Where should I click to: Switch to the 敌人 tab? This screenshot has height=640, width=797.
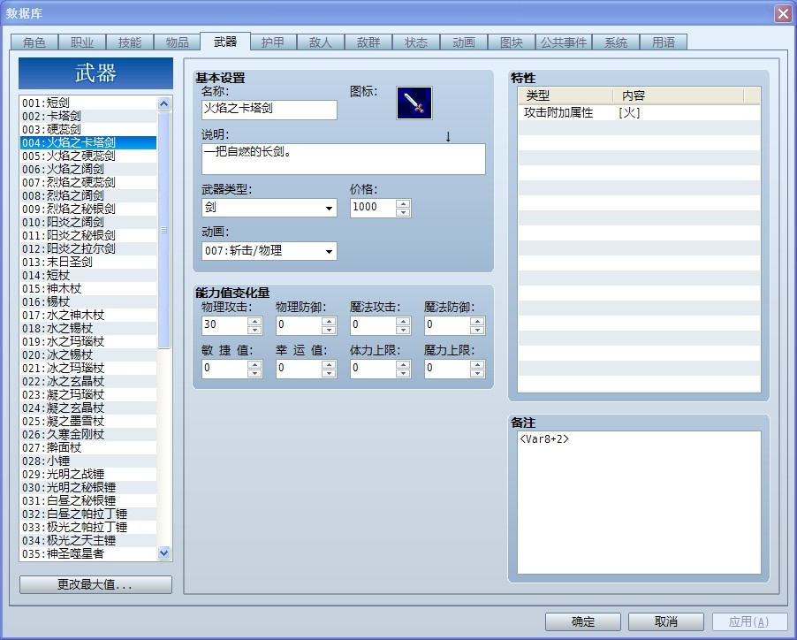(x=321, y=42)
